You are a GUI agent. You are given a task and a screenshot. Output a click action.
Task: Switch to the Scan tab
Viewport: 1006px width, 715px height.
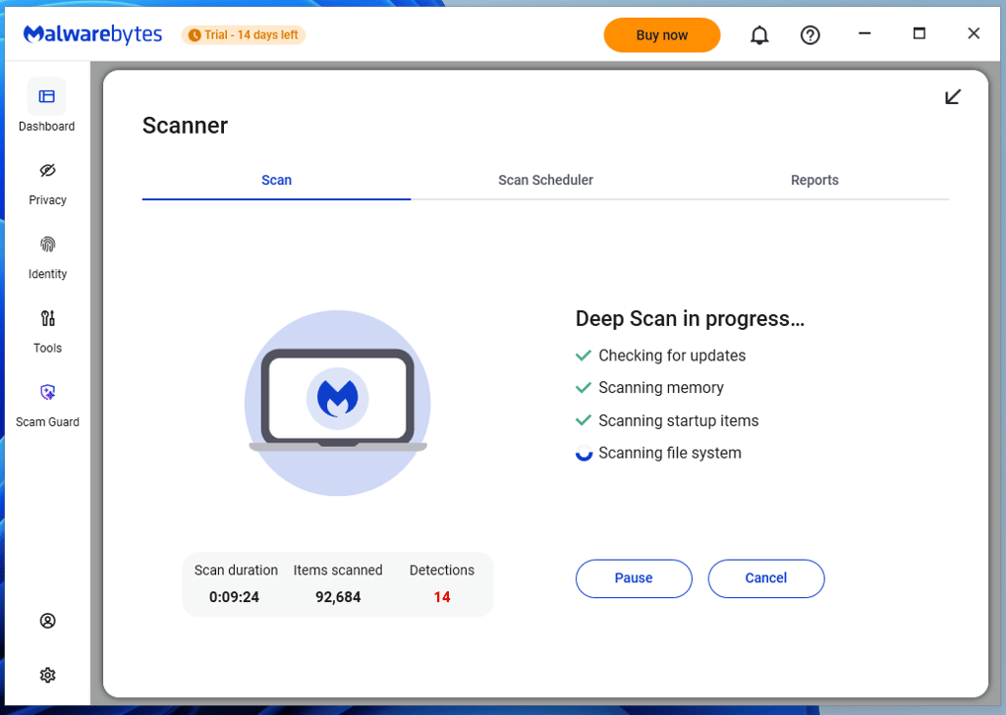[276, 180]
